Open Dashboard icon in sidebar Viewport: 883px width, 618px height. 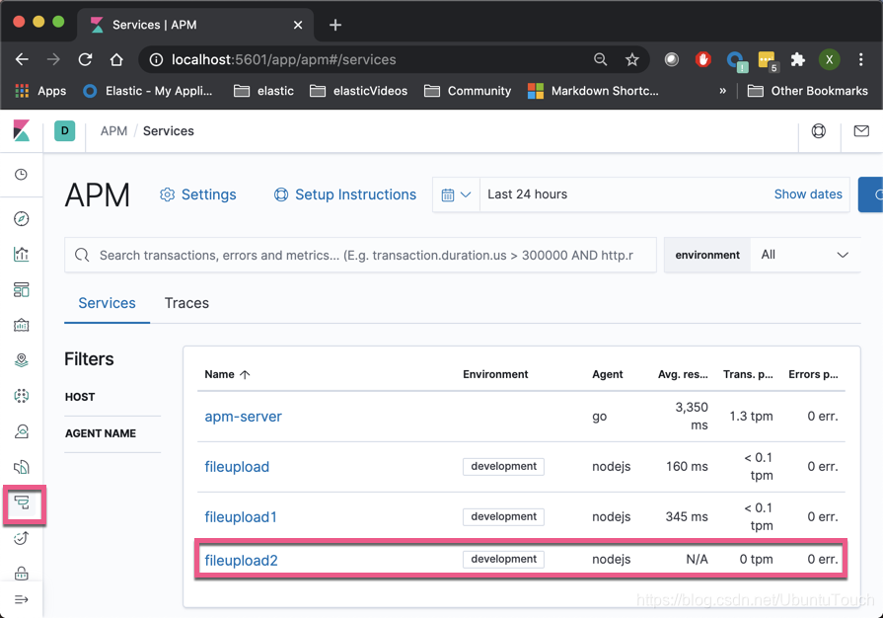pyautogui.click(x=22, y=289)
